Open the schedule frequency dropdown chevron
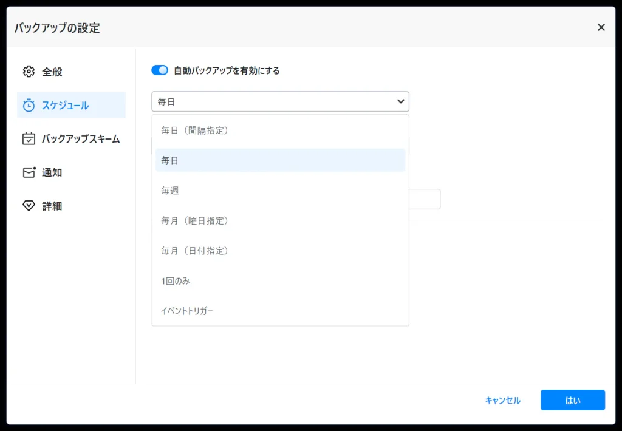This screenshot has height=431, width=622. click(x=400, y=101)
